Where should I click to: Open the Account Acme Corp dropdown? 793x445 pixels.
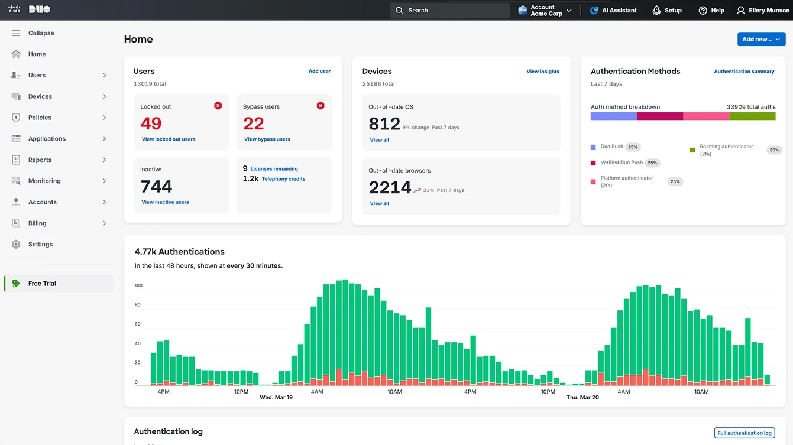(x=545, y=10)
